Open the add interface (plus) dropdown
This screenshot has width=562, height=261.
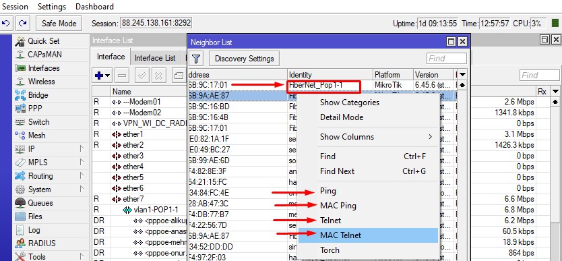[102, 76]
